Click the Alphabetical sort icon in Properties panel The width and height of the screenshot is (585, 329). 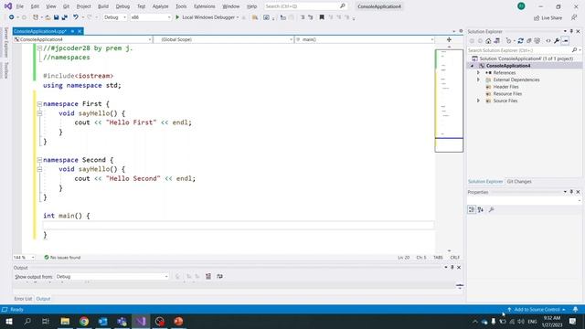pyautogui.click(x=481, y=209)
